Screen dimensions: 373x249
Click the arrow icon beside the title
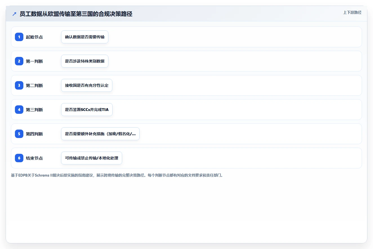tap(14, 14)
